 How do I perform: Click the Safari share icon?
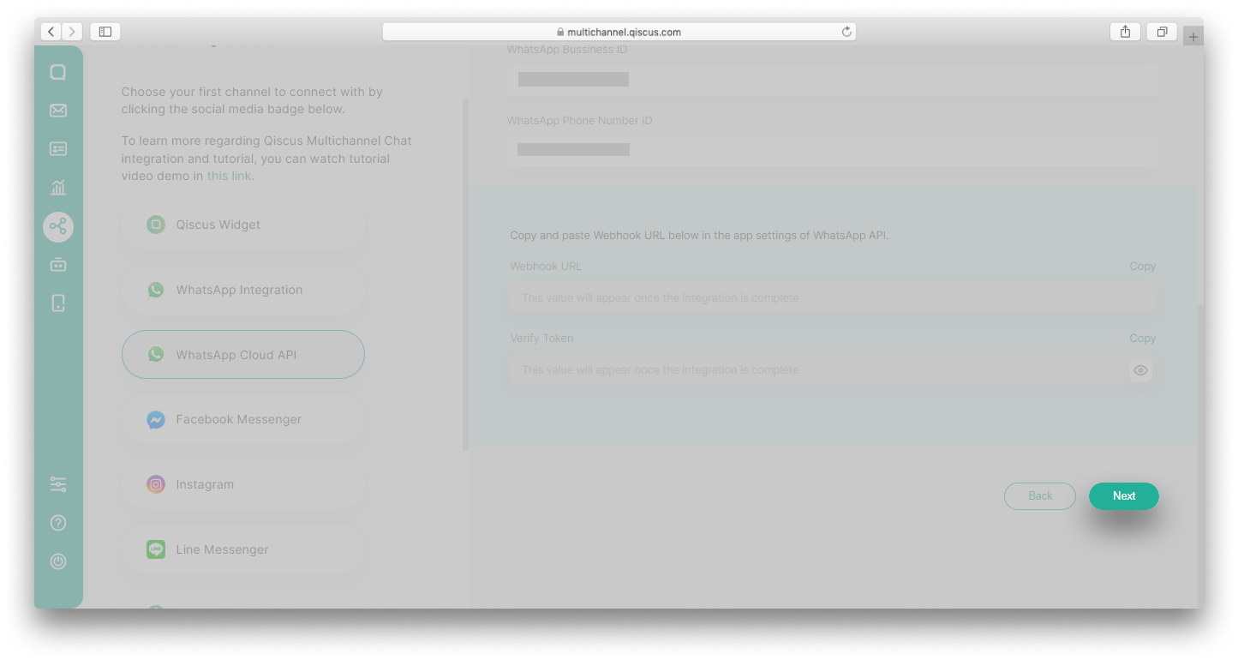1125,32
